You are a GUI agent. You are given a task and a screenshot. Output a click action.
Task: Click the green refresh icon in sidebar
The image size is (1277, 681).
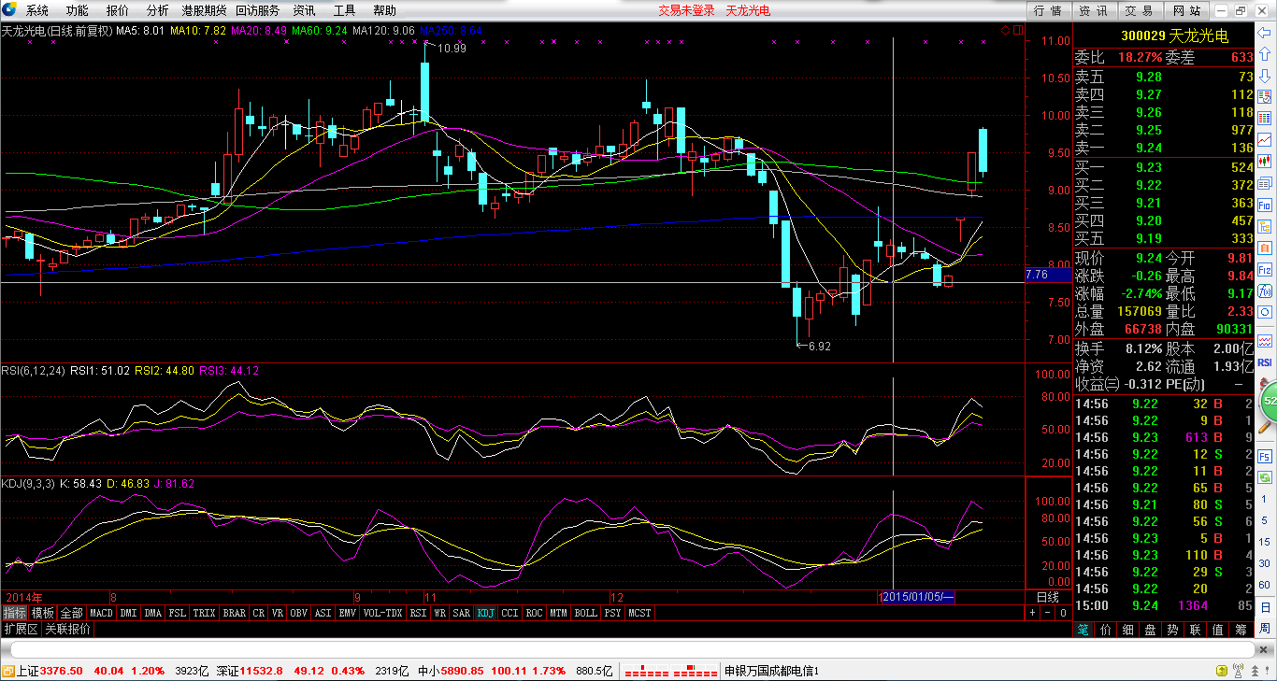click(x=1264, y=477)
